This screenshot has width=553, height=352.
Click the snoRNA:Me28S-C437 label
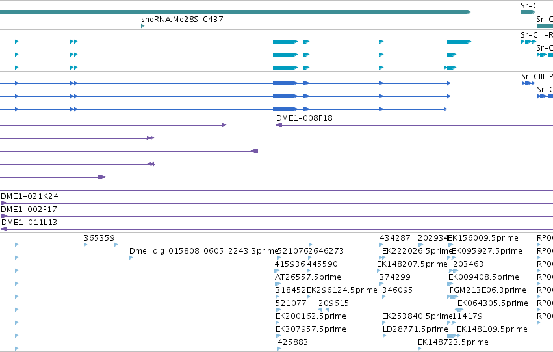point(182,20)
